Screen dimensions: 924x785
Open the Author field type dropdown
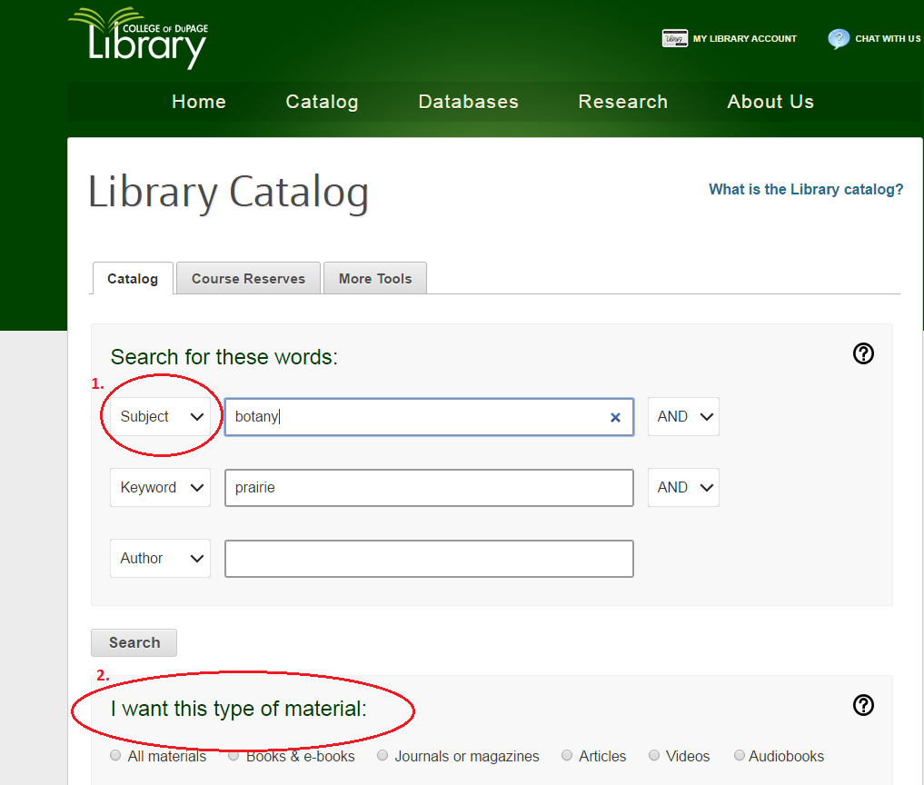coord(160,559)
